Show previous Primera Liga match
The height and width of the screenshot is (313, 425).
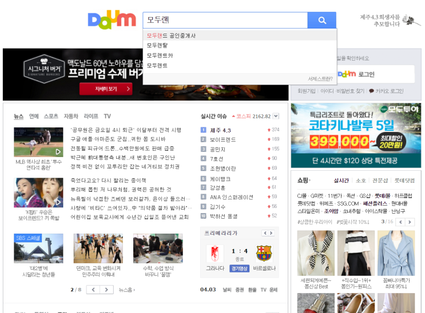(x=265, y=233)
